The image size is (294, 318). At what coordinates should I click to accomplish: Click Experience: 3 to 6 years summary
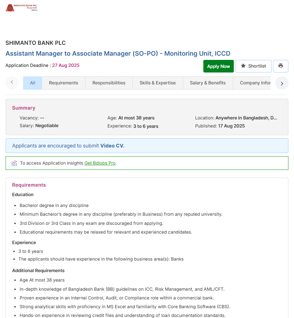[x=133, y=126]
